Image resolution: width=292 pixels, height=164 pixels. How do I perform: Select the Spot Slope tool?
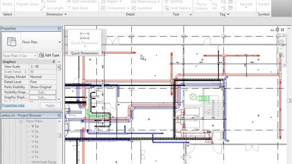(x=77, y=8)
